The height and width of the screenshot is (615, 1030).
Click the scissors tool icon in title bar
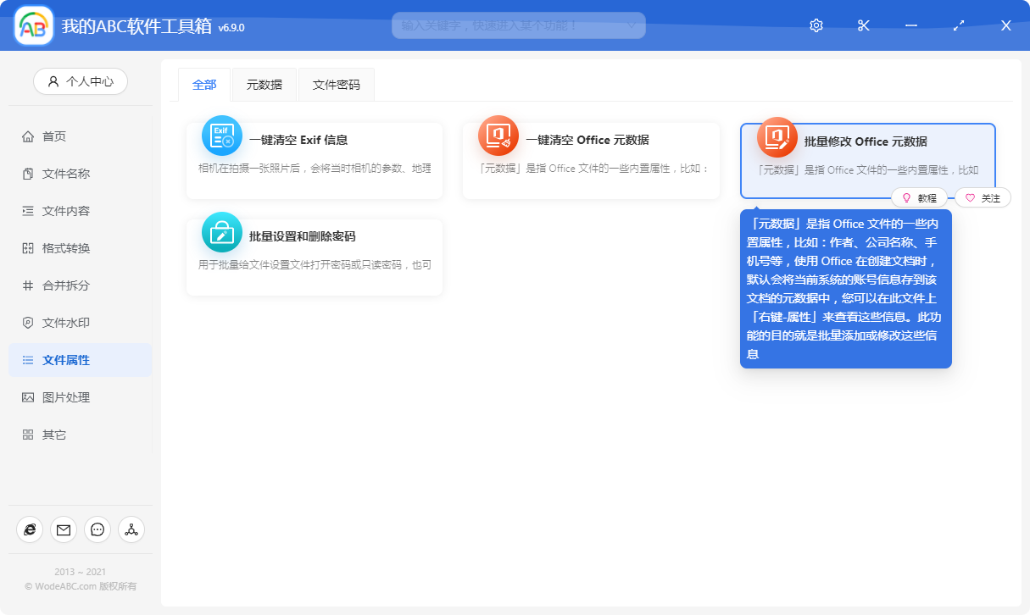[x=863, y=25]
